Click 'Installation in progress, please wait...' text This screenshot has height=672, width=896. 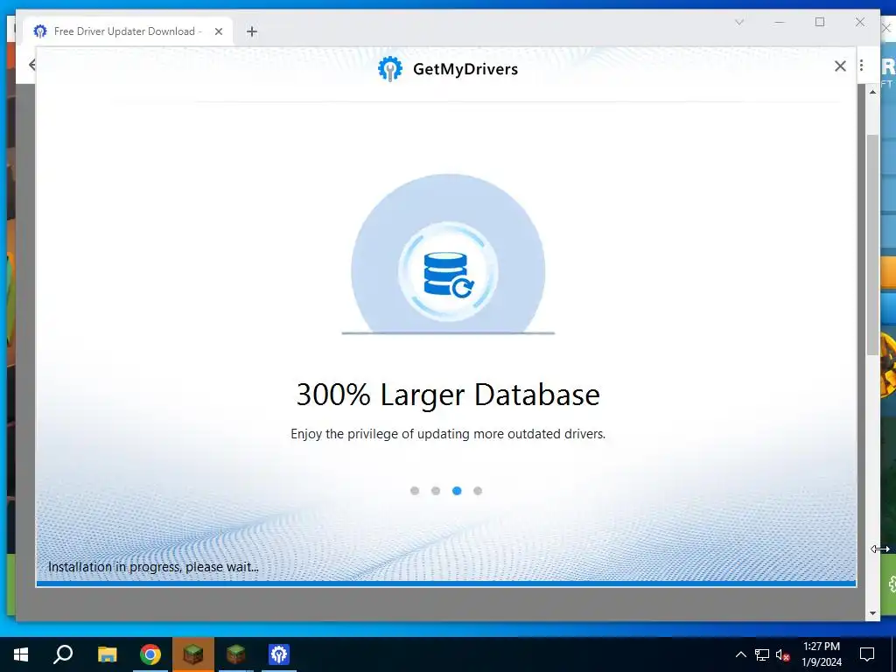click(x=153, y=567)
